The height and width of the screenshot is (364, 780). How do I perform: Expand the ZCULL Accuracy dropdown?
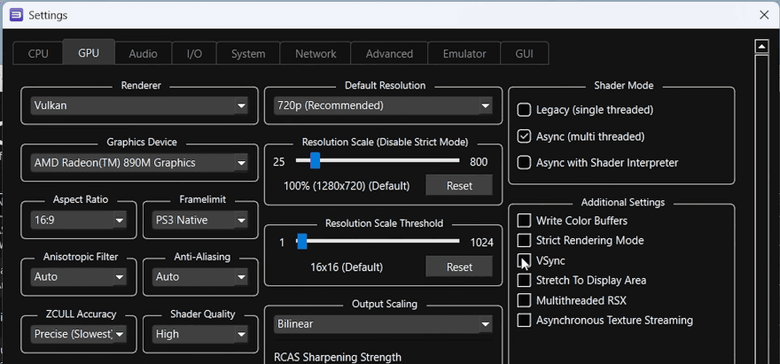click(x=79, y=334)
